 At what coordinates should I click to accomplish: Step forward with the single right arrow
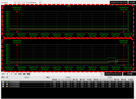[x=11, y=74]
